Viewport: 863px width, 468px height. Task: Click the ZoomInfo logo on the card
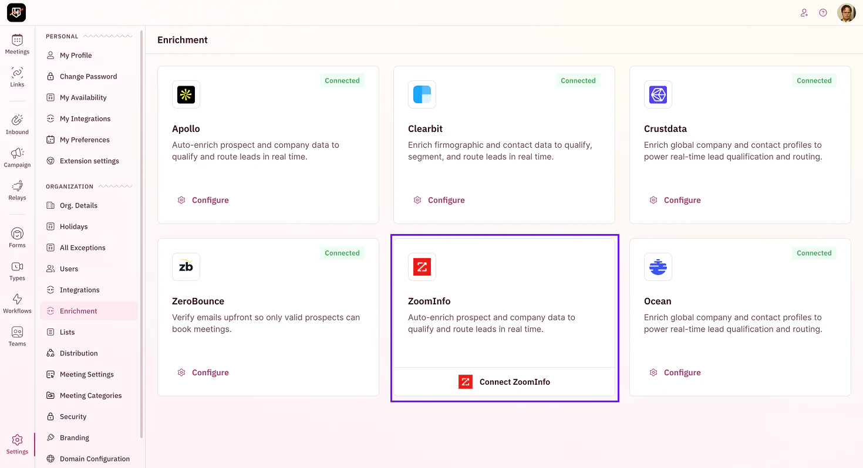422,267
